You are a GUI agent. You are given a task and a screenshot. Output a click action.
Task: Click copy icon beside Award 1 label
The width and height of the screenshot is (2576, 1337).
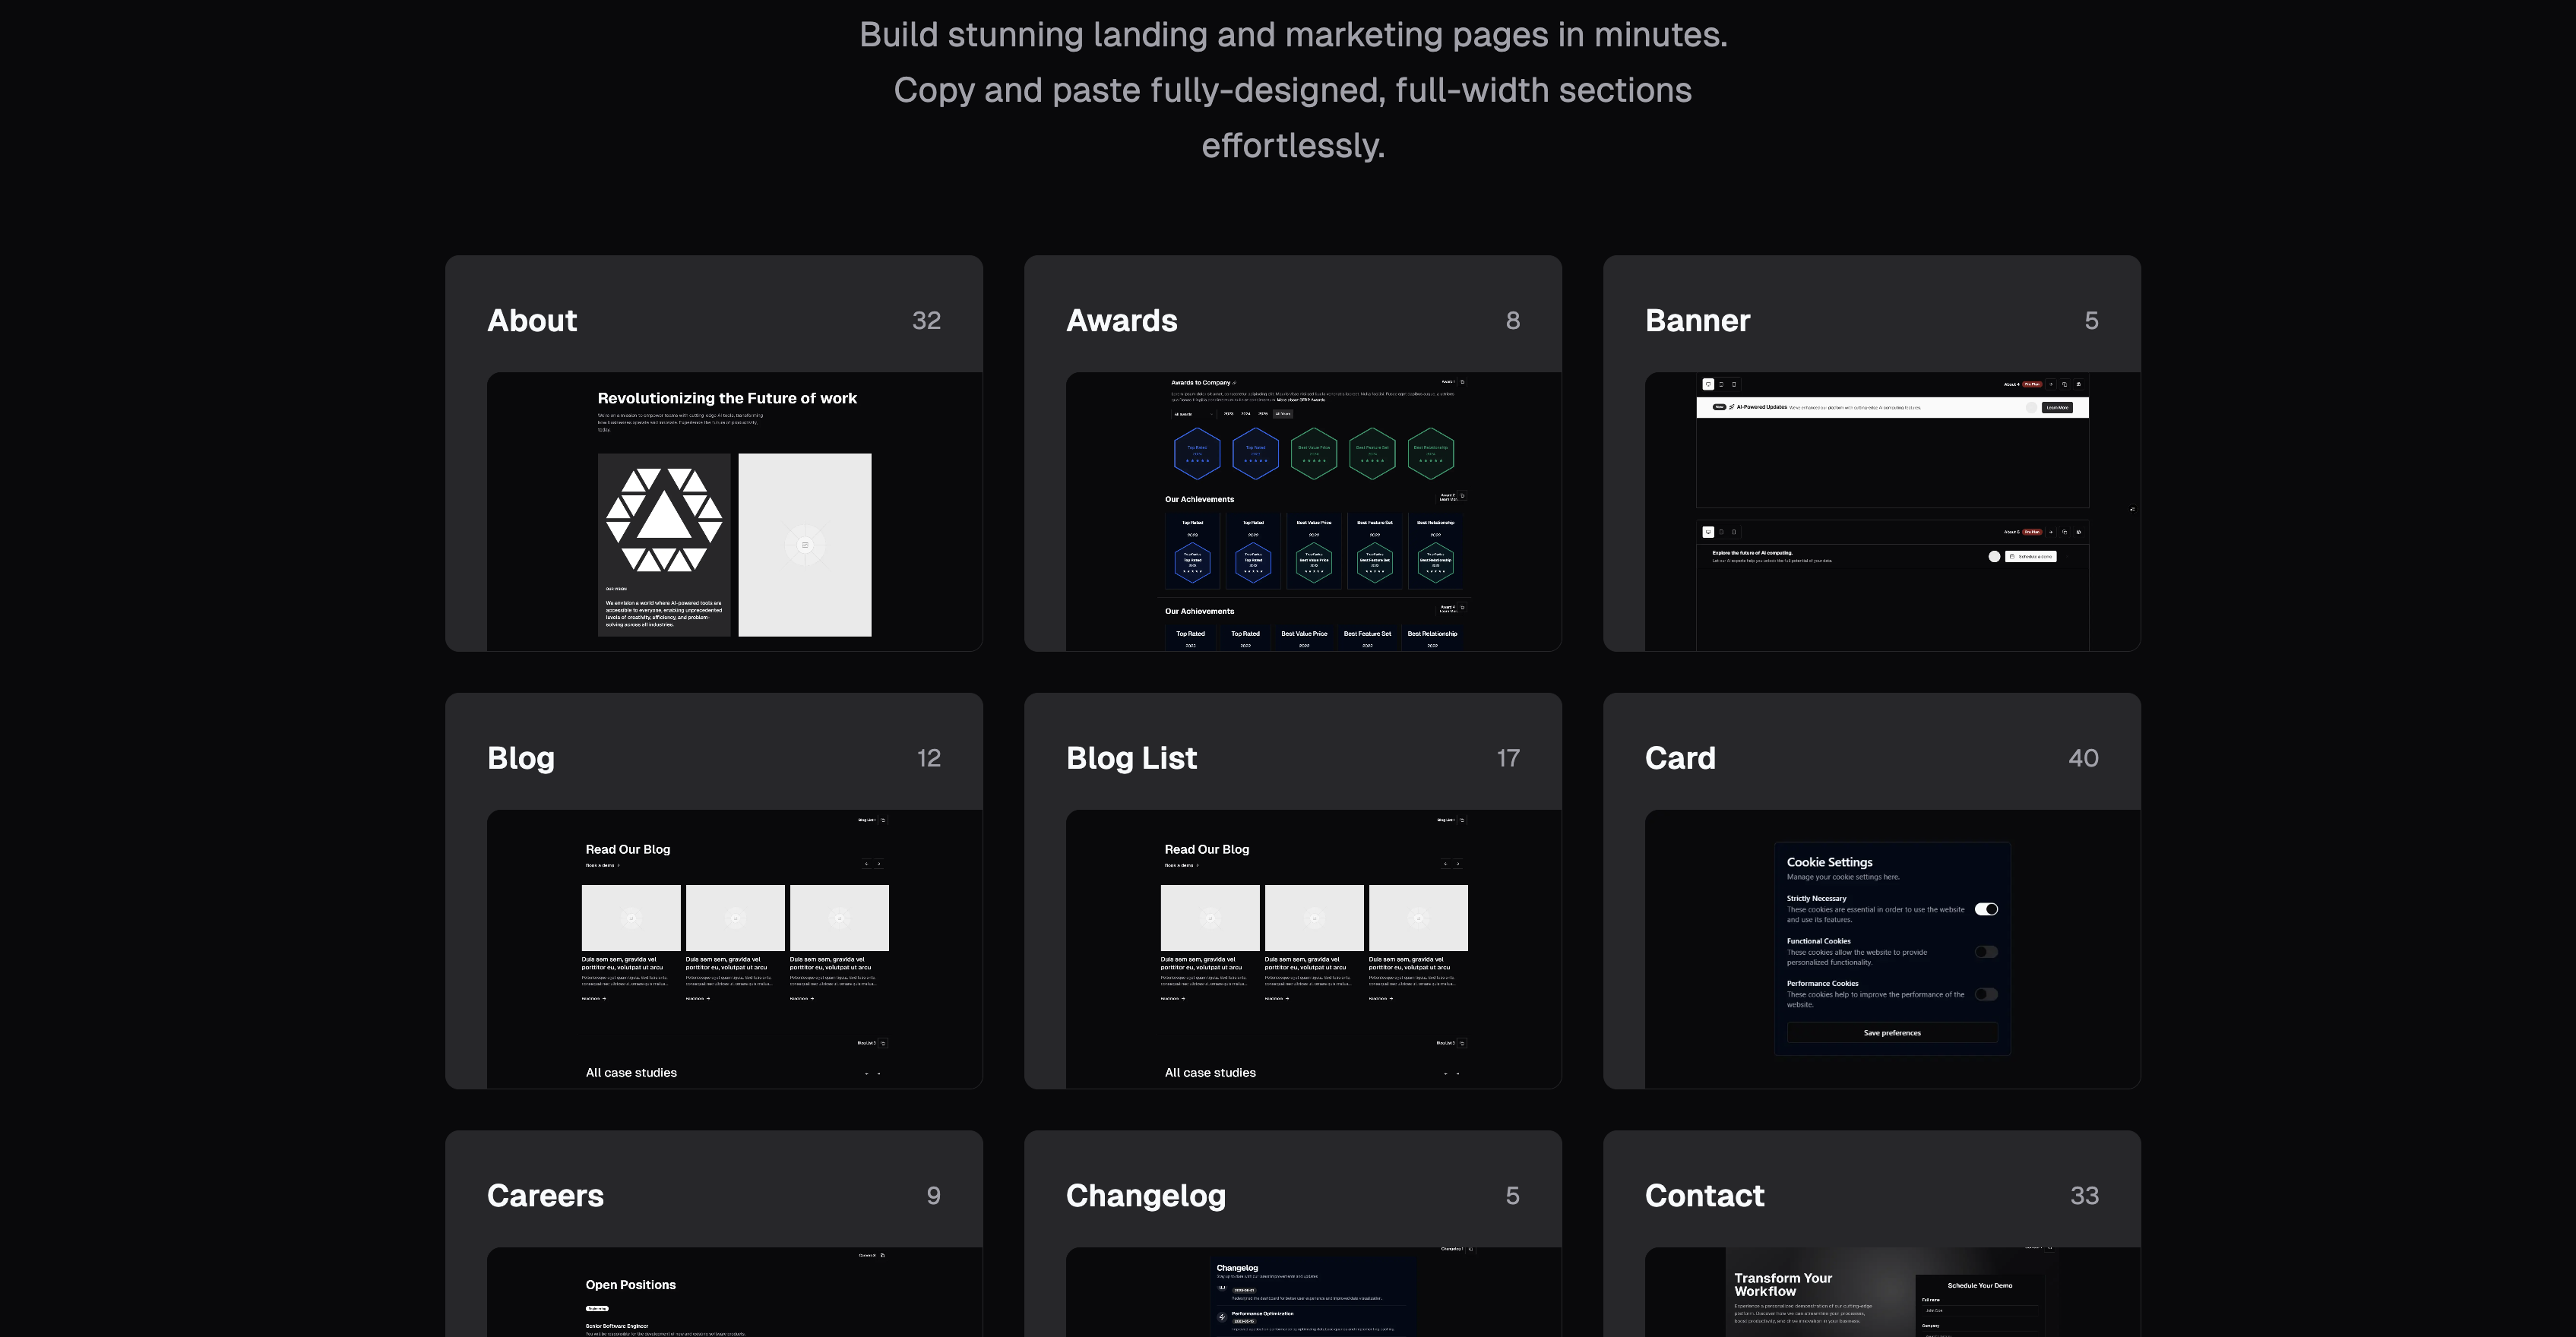(x=1462, y=382)
